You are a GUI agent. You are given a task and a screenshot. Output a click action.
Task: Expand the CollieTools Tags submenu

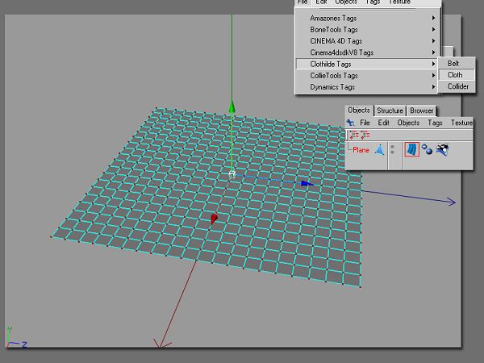point(368,75)
